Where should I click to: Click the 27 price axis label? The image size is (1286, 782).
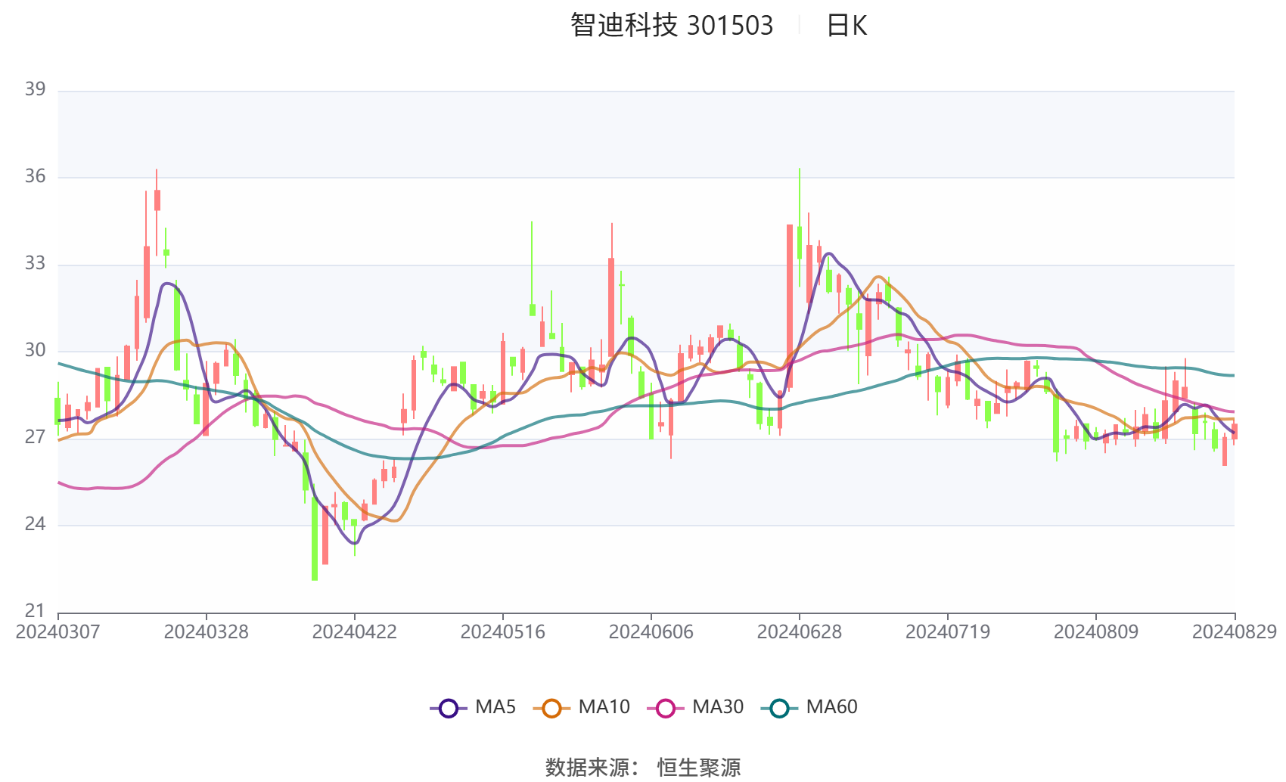pos(35,437)
